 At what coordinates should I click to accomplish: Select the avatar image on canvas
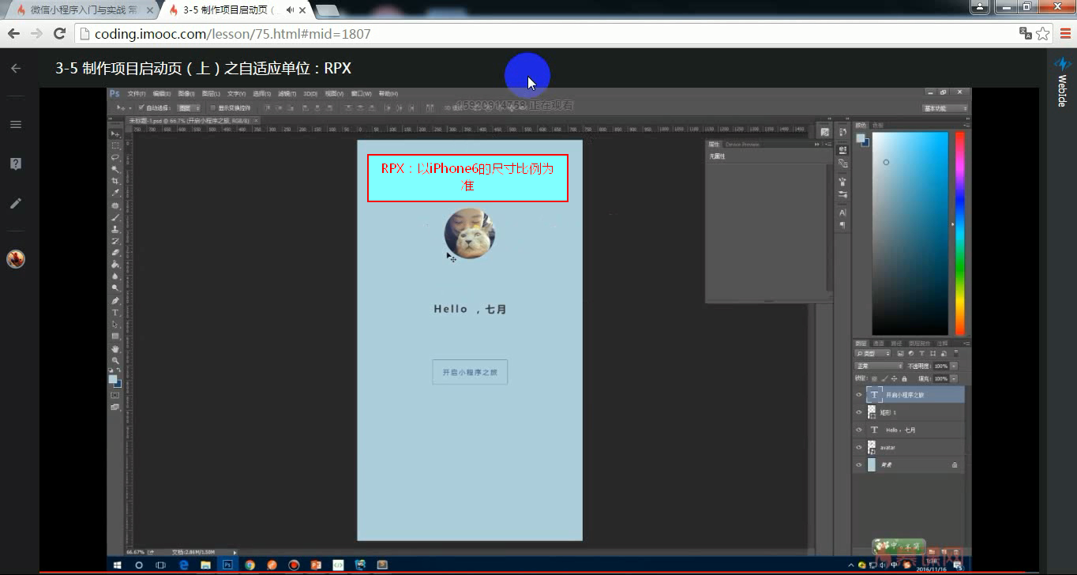(470, 234)
